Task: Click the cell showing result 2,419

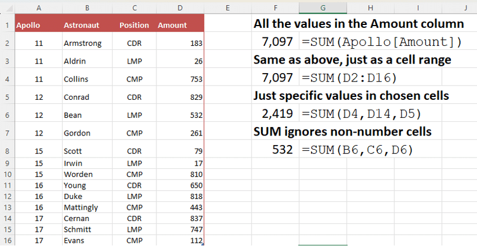Action: (276, 114)
